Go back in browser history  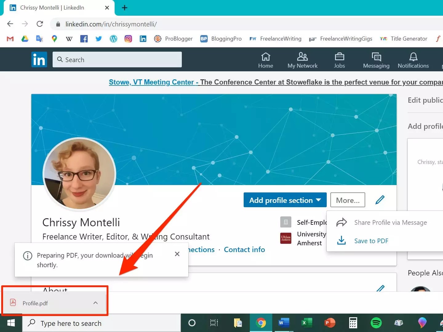[x=10, y=24]
